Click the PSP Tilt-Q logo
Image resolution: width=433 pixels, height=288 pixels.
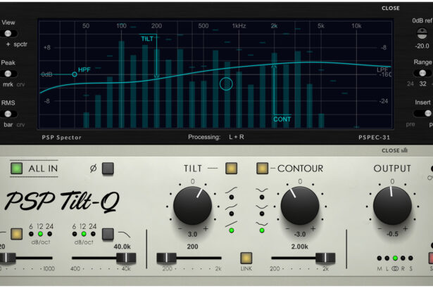[x=63, y=201]
